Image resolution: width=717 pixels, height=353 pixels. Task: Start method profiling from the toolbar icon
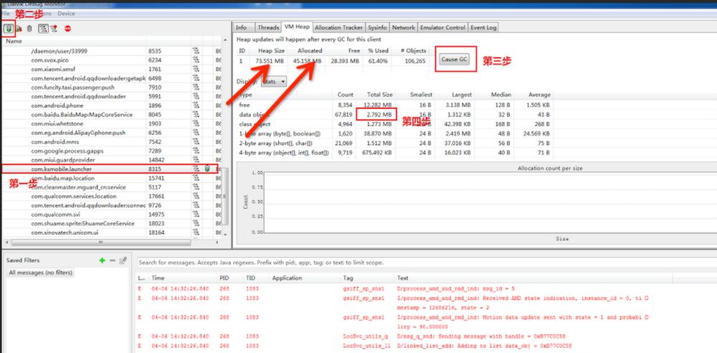coord(54,29)
